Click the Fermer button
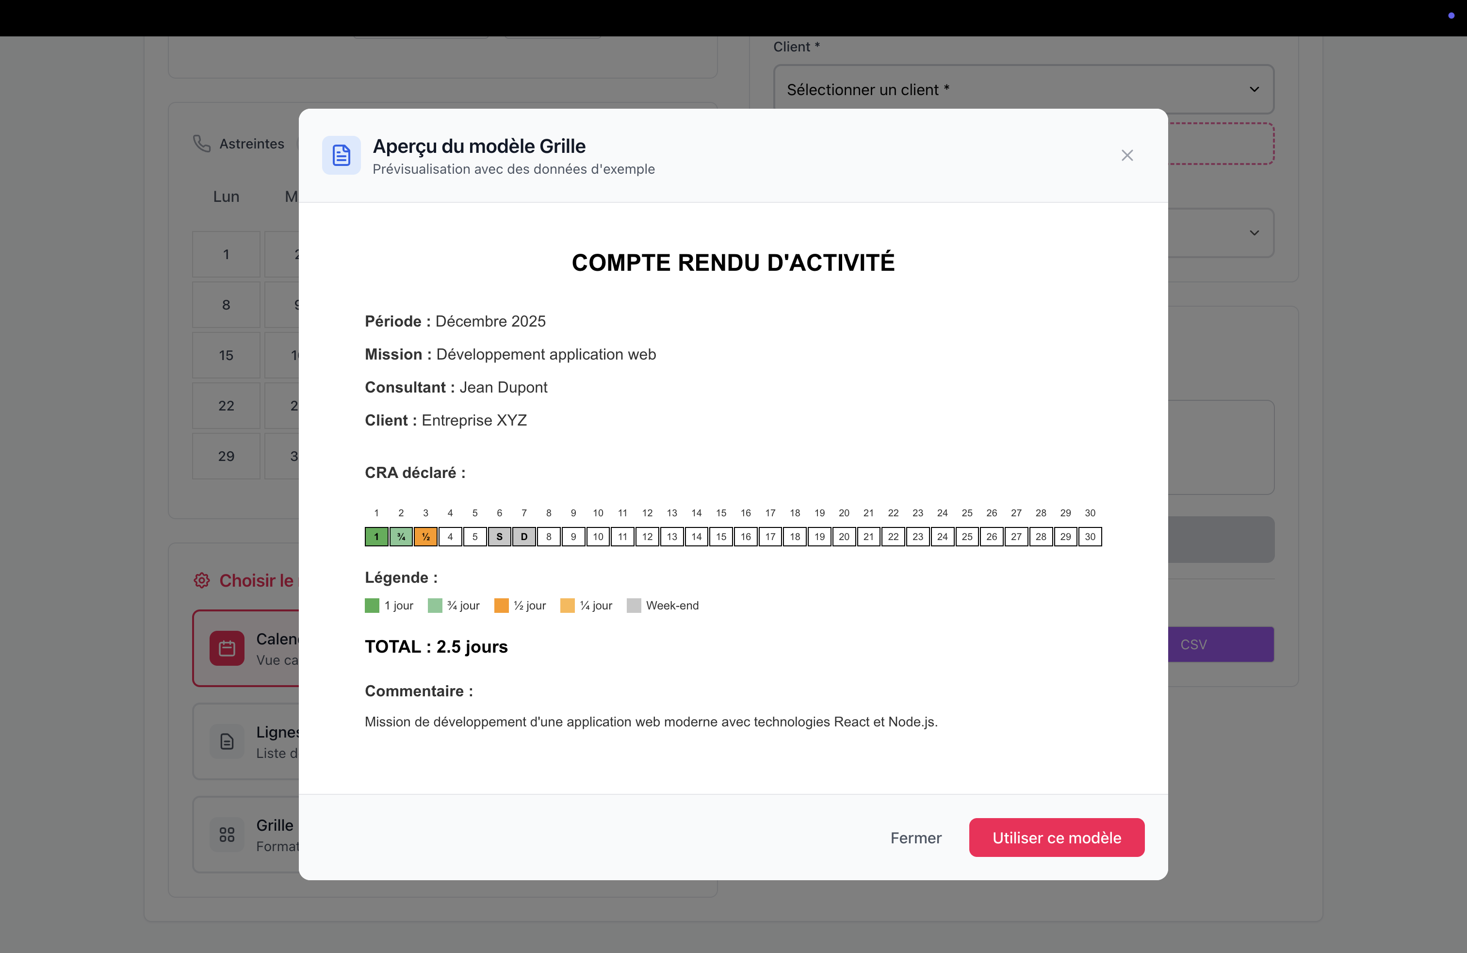1467x953 pixels. pyautogui.click(x=915, y=837)
